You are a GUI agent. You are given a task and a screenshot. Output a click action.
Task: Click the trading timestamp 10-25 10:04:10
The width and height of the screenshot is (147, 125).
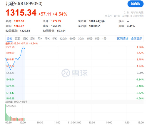click(x=123, y=16)
